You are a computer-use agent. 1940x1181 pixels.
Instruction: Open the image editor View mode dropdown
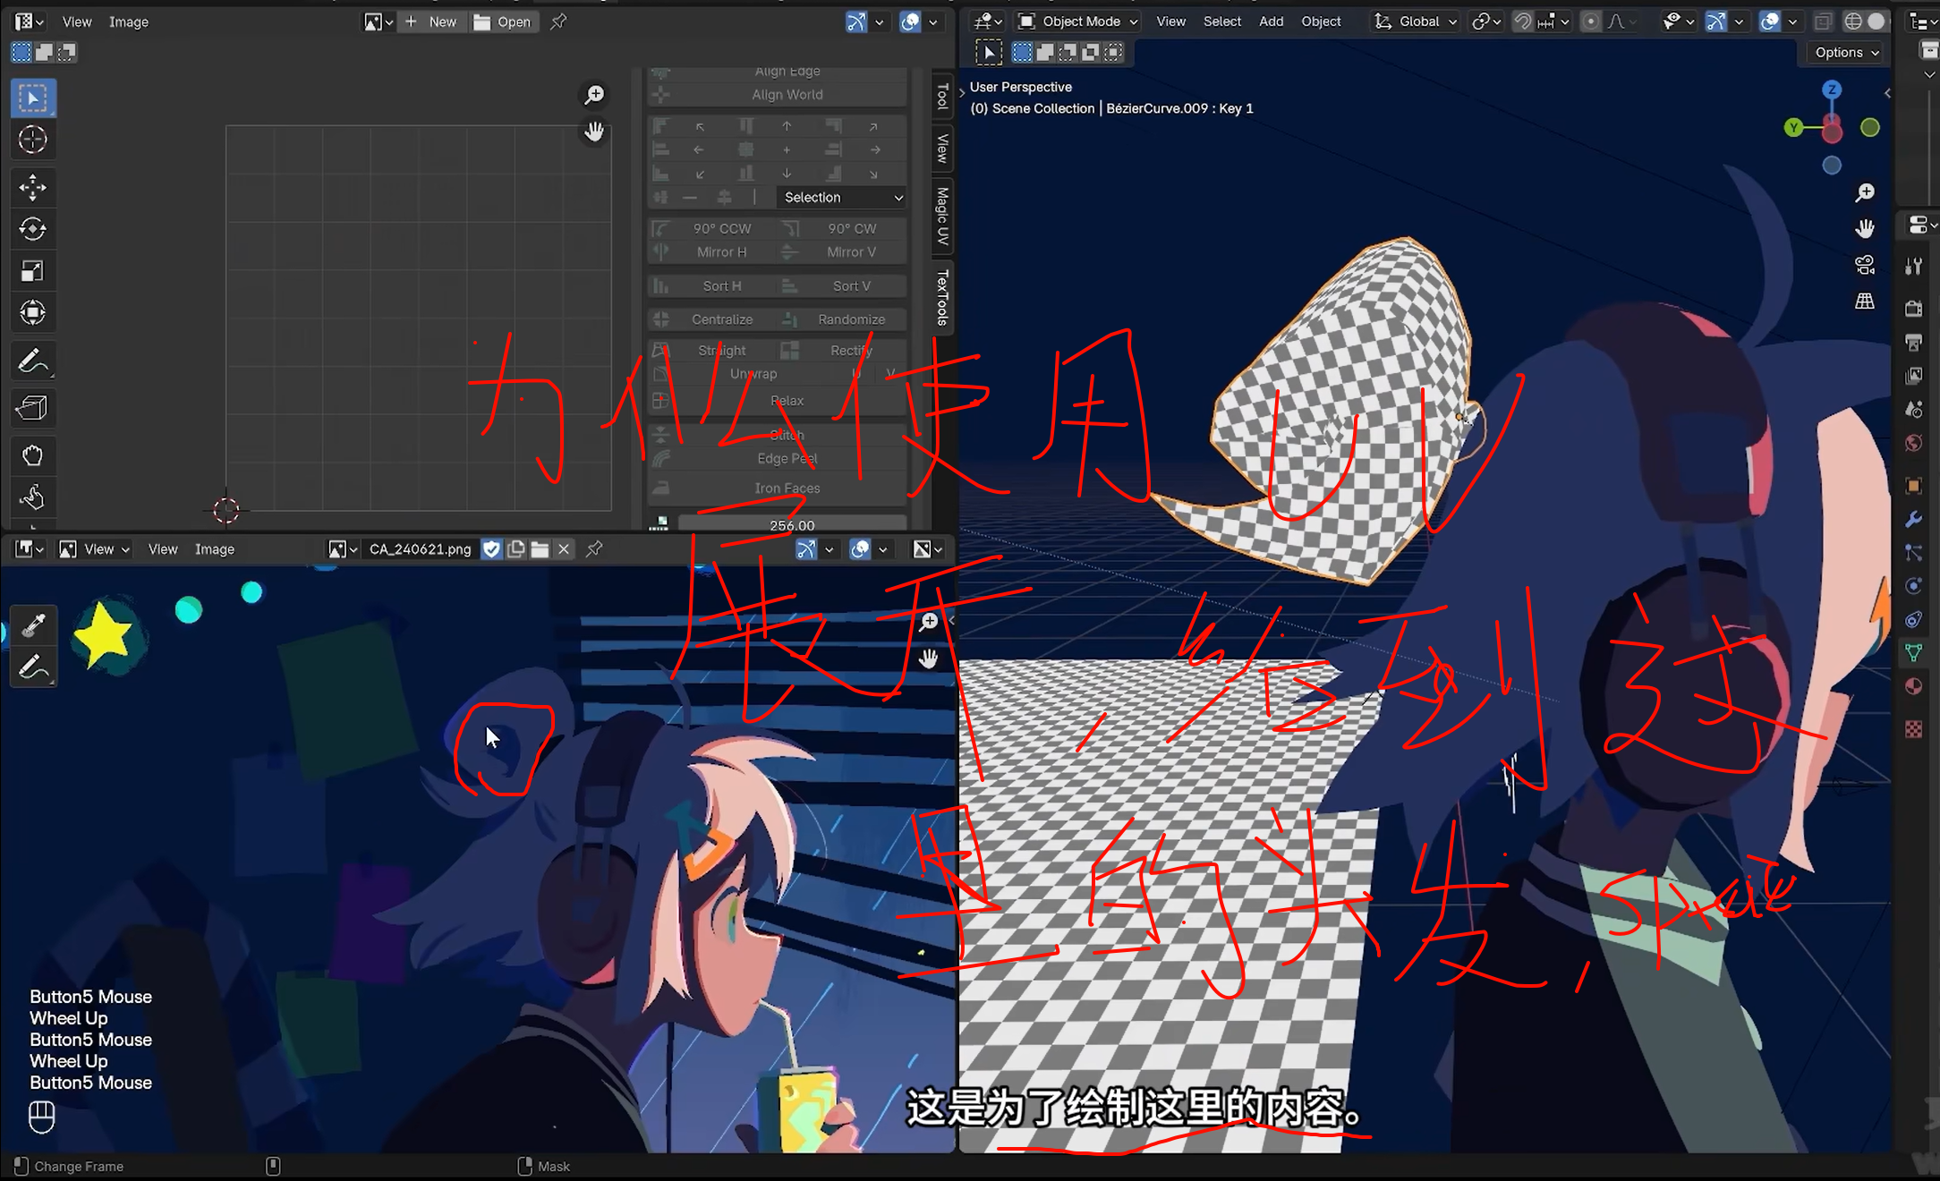coord(96,549)
